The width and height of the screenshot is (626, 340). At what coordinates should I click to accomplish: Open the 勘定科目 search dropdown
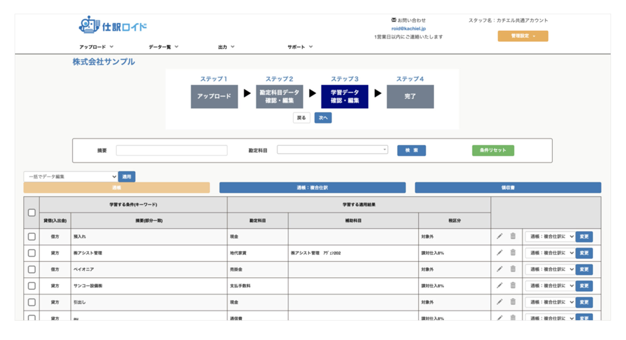pos(333,150)
